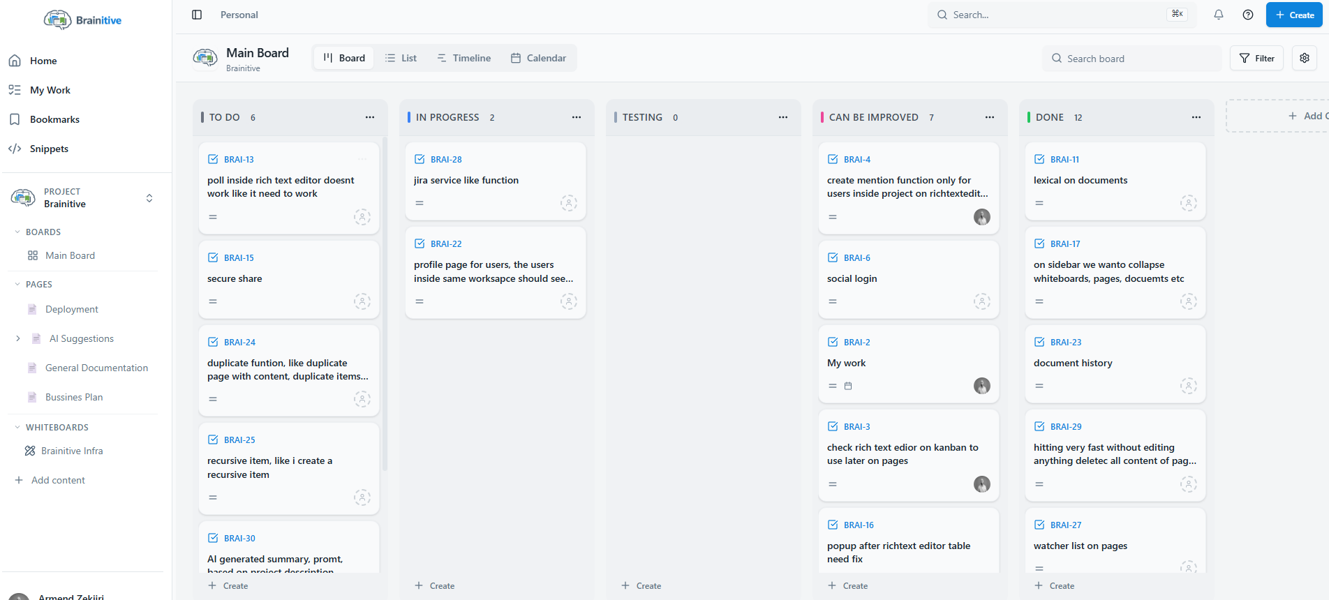
Task: Open TO DO column options menu
Action: (370, 117)
